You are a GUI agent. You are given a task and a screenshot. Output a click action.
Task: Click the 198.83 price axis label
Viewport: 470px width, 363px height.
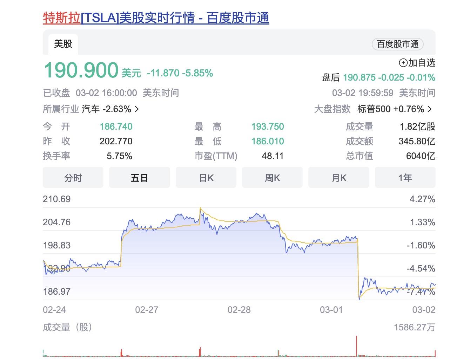[57, 245]
